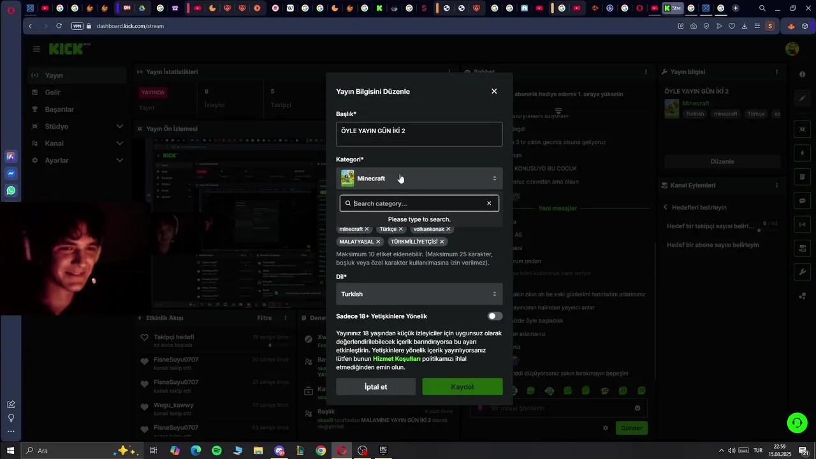Click the Başlık title input field
816x459 pixels.
(419, 134)
